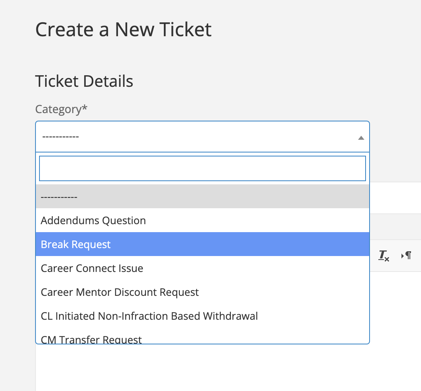Toggle the text direction paragraph icon
This screenshot has height=391, width=421.
[406, 256]
